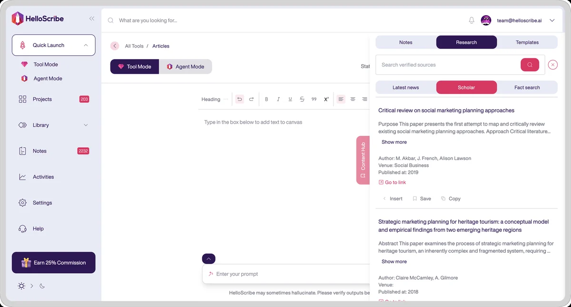Show more of the Critical review abstract

pyautogui.click(x=394, y=142)
